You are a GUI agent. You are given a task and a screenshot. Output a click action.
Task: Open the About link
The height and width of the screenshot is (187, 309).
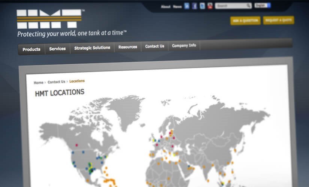coord(166,7)
